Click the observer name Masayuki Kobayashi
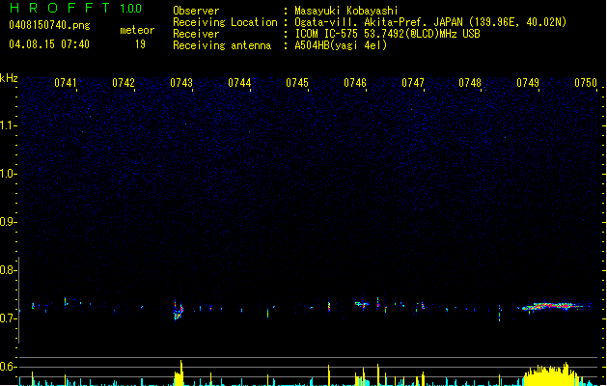 click(346, 11)
